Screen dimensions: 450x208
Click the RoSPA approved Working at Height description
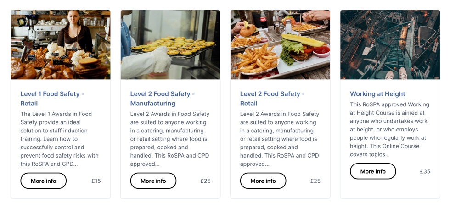pyautogui.click(x=389, y=129)
